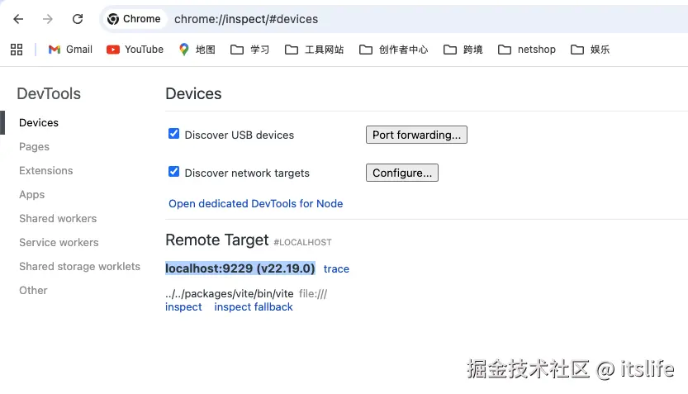The width and height of the screenshot is (688, 394).
Task: Click the Configure button
Action: (x=401, y=173)
